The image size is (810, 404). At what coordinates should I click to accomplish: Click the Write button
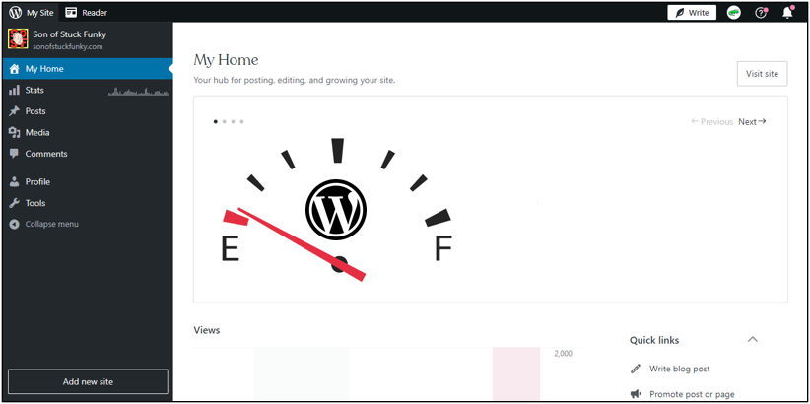[x=691, y=13]
